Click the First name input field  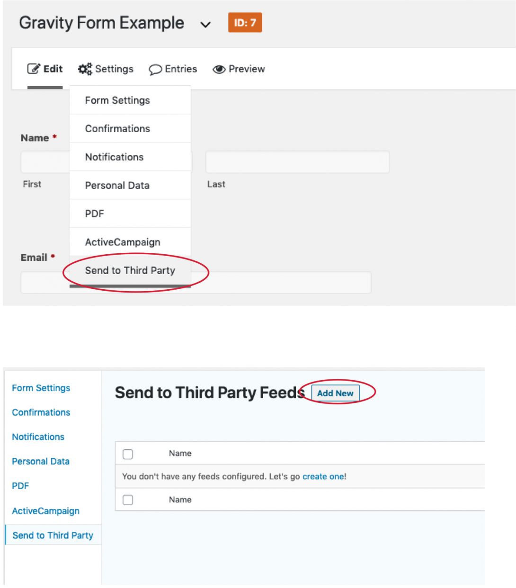(45, 161)
